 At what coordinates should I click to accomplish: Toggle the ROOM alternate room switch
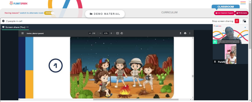click(x=49, y=13)
